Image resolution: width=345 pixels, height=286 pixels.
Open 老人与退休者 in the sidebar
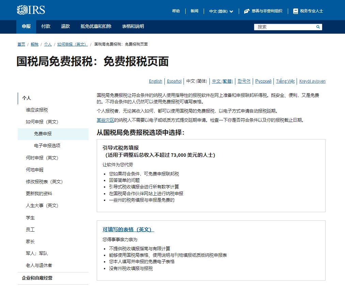[x=39, y=265]
